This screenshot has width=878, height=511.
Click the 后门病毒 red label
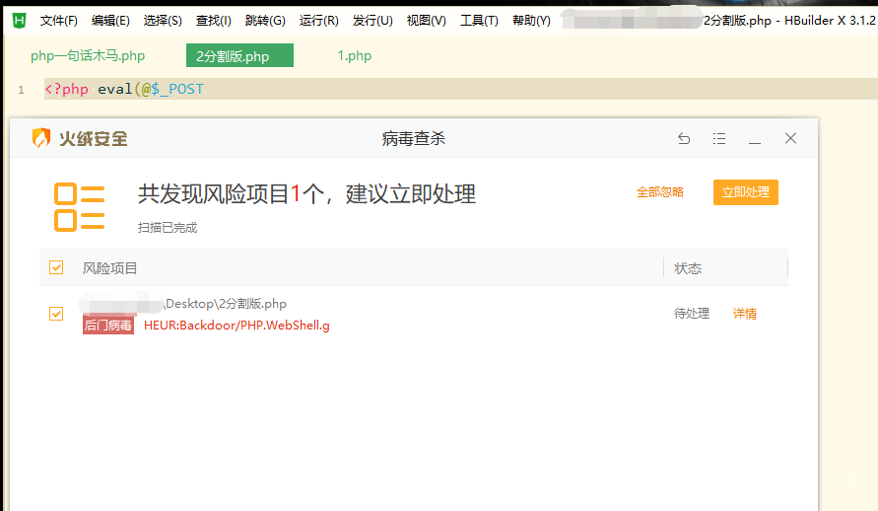coord(108,325)
